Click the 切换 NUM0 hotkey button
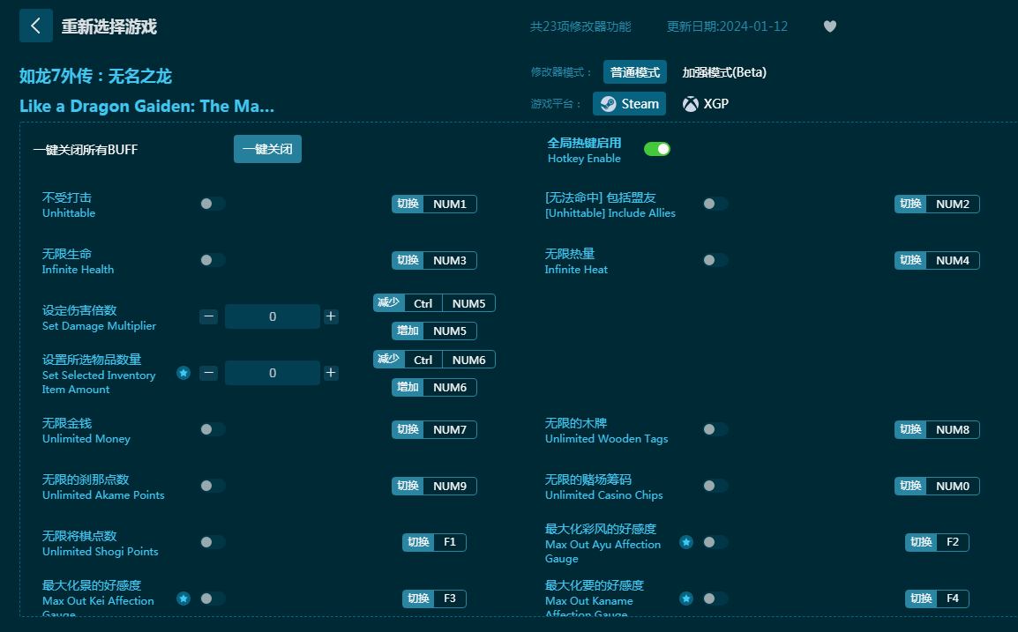The height and width of the screenshot is (632, 1018). 937,487
